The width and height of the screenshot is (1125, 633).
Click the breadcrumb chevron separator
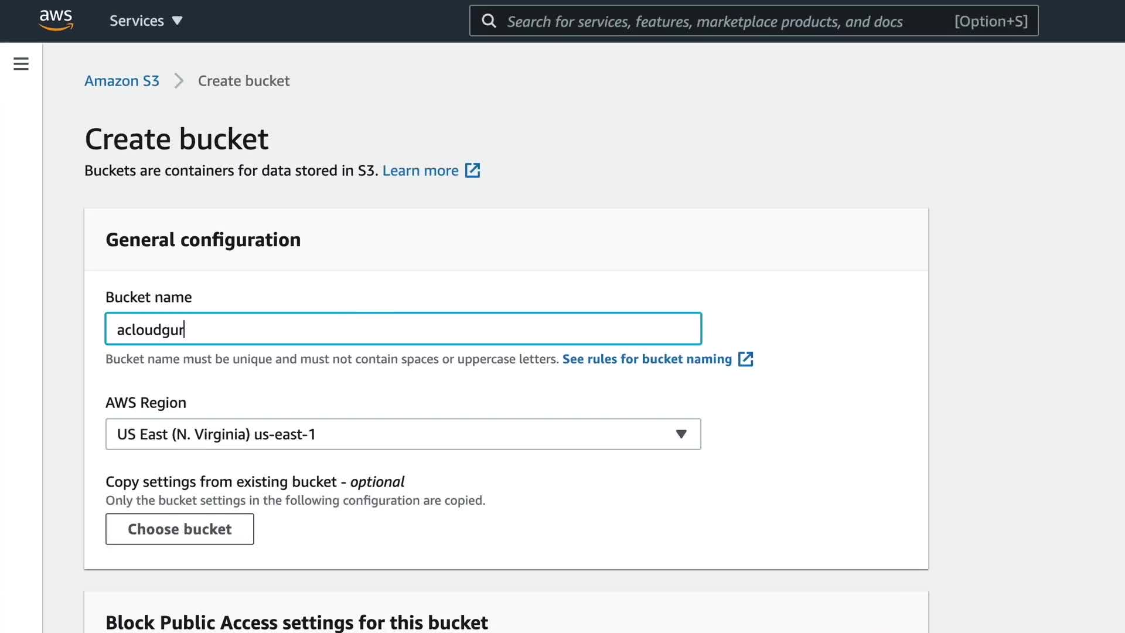179,81
